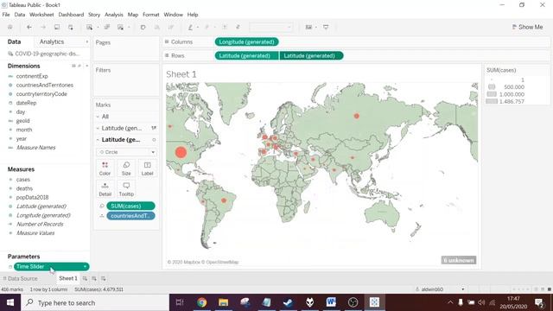The width and height of the screenshot is (553, 311).
Task: Click the Show Me button
Action: [x=527, y=27]
